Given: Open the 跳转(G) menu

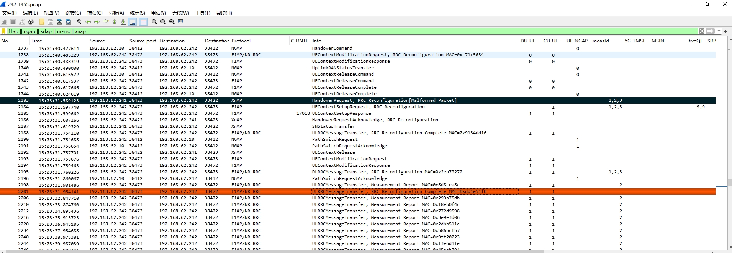Looking at the screenshot, I should click(73, 13).
